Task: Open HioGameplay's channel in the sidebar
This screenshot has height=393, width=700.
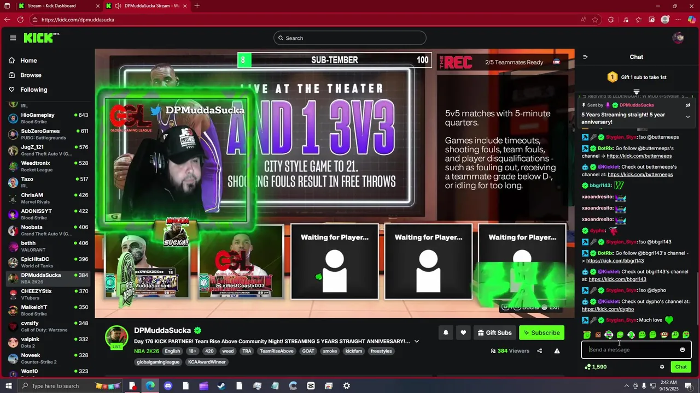Action: (48, 118)
